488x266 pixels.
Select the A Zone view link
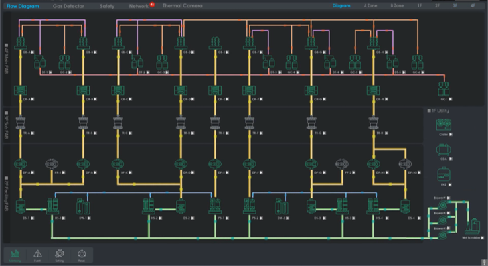coord(370,5)
